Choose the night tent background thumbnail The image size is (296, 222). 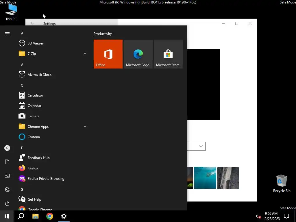(x=190, y=178)
